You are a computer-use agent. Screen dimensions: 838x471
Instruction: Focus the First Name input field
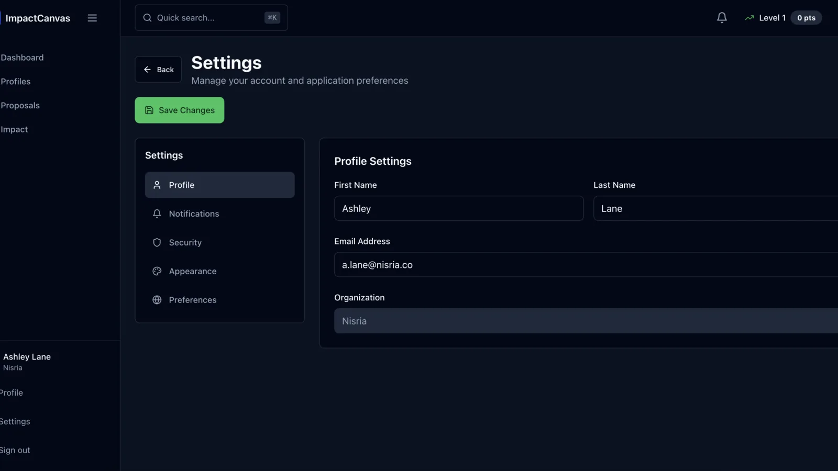click(458, 208)
